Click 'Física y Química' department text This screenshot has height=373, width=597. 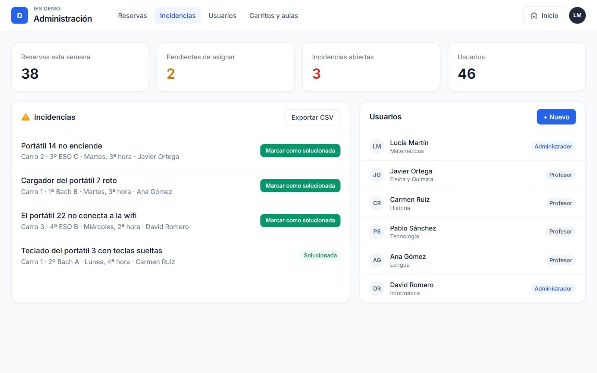412,179
